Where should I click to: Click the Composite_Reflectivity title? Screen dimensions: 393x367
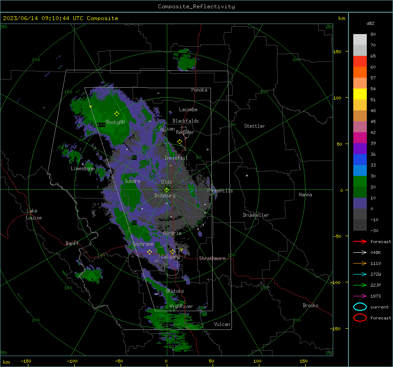click(196, 7)
